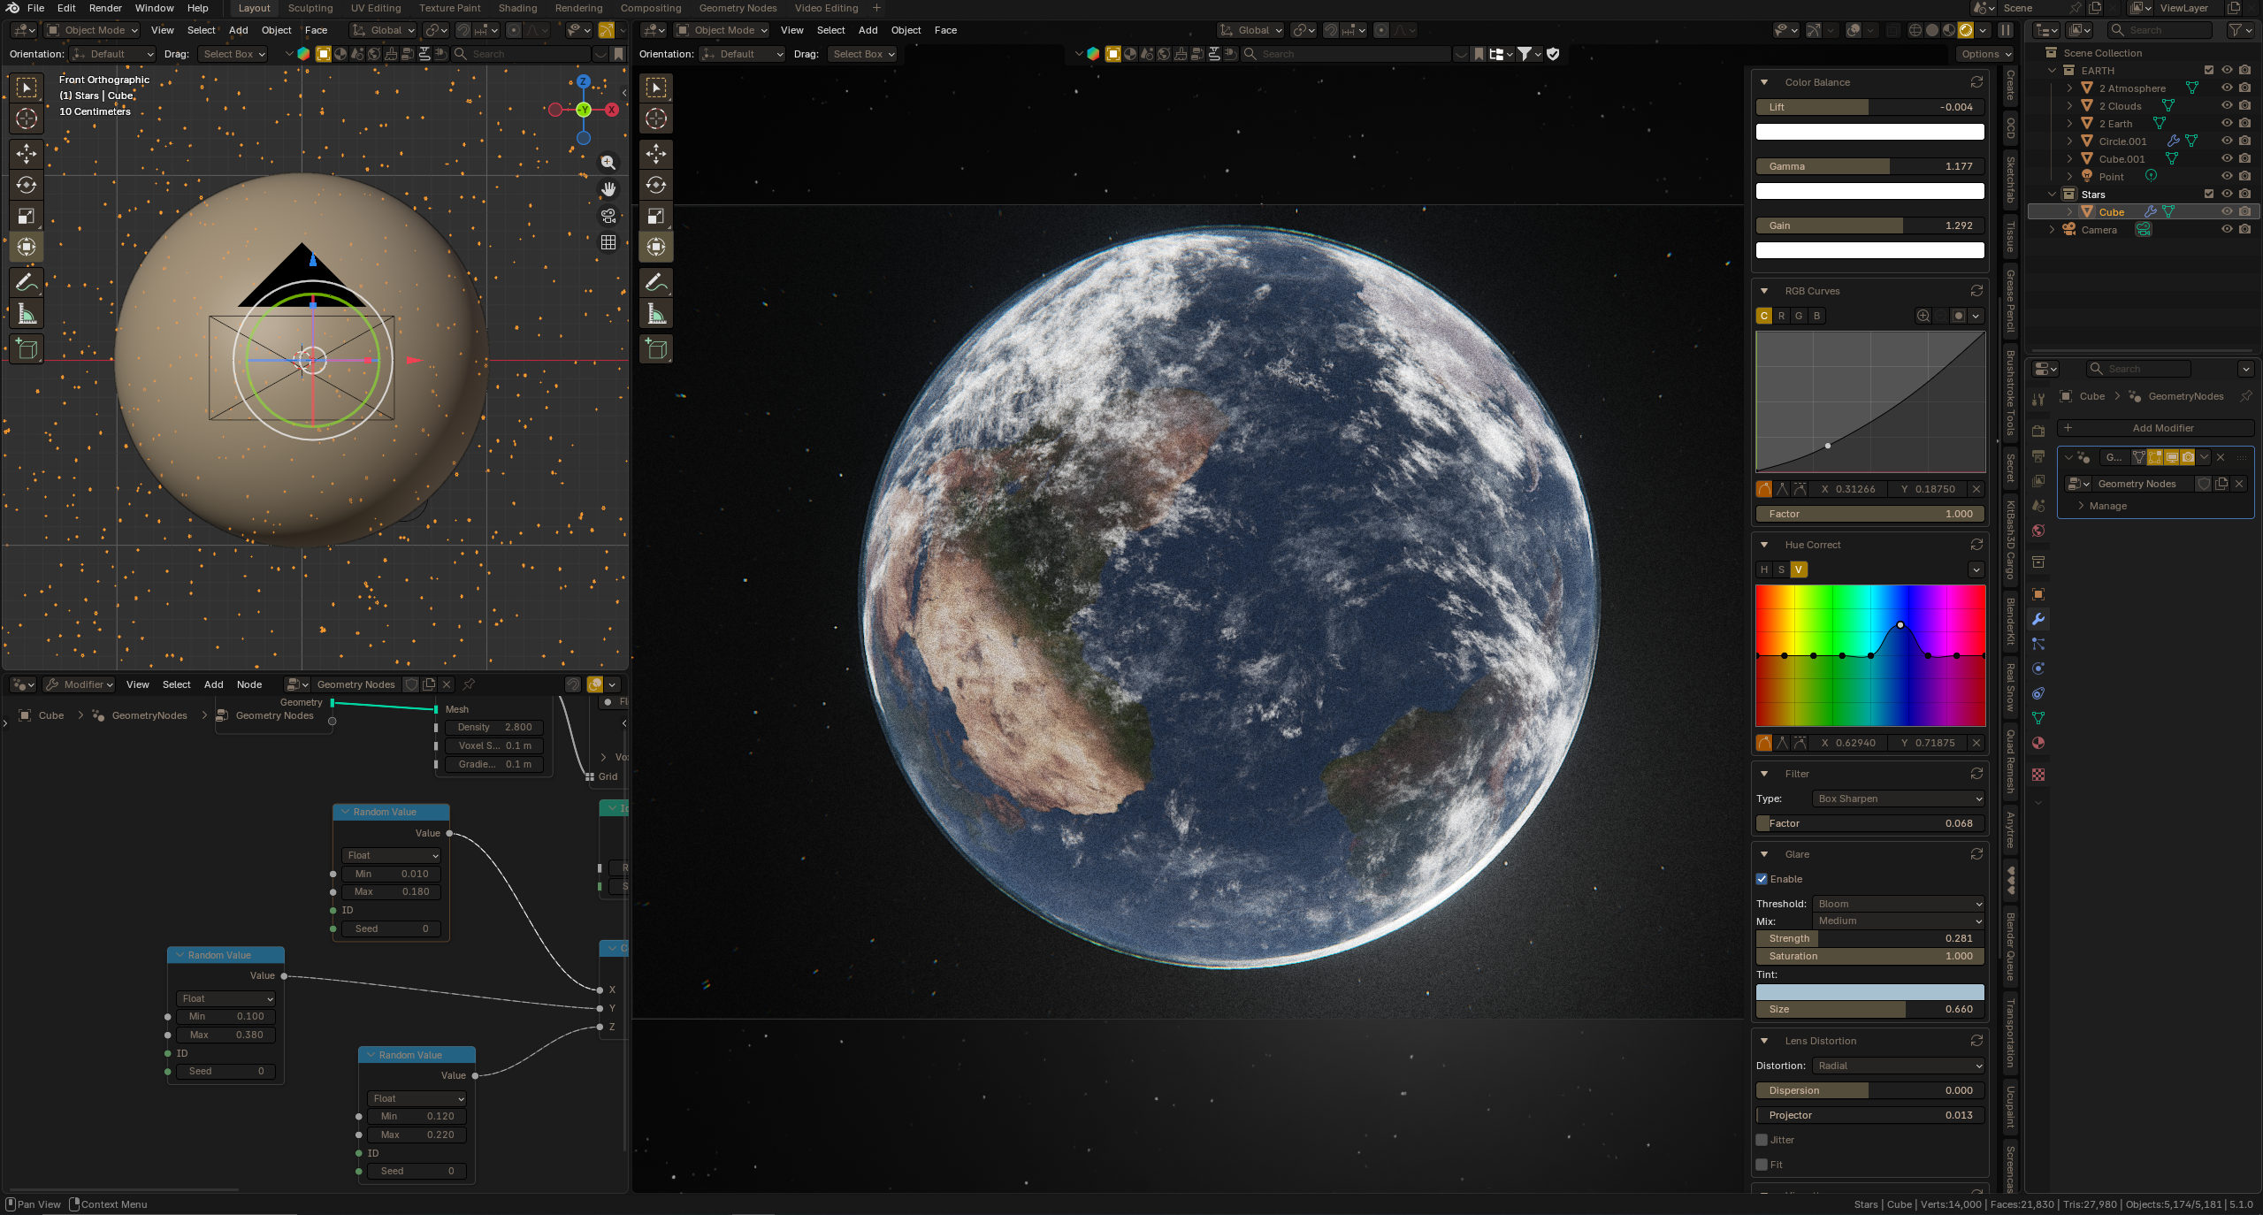Image resolution: width=2263 pixels, height=1215 pixels.
Task: Enable the Jitter checkbox in Lens Distortion
Action: tap(1762, 1140)
